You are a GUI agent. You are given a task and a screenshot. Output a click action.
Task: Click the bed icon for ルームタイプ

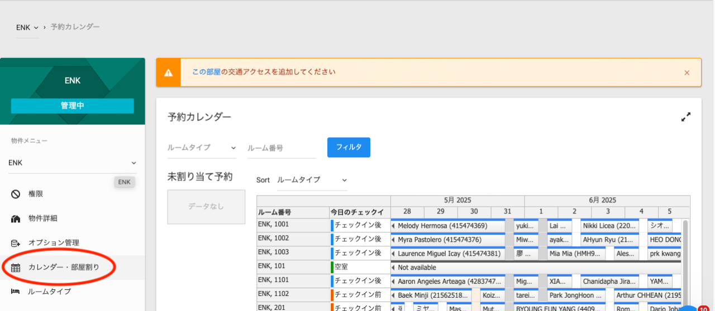coord(16,291)
